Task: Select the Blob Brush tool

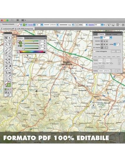Action: (x=6, y=53)
